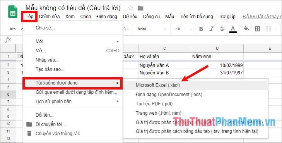This screenshot has width=282, height=143.
Task: Select column E header
Action: (263, 48)
